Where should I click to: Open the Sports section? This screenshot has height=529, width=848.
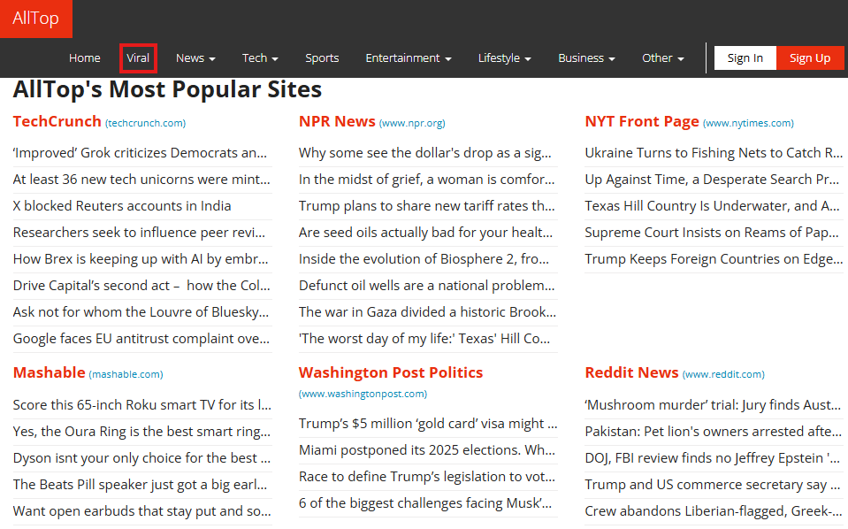point(322,57)
